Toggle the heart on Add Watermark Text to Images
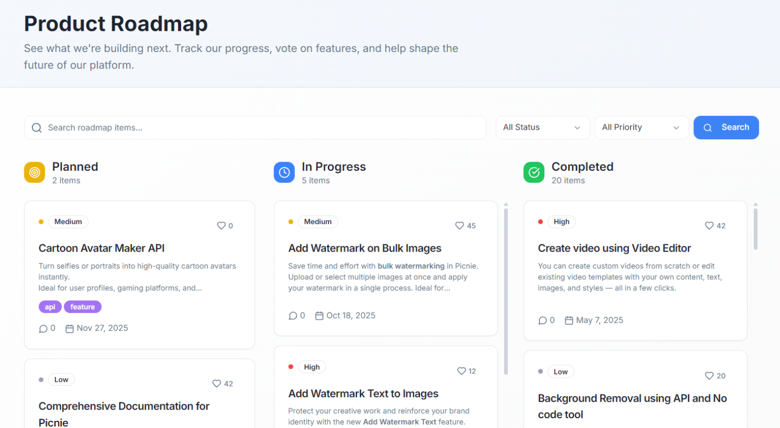The height and width of the screenshot is (428, 780). click(460, 371)
